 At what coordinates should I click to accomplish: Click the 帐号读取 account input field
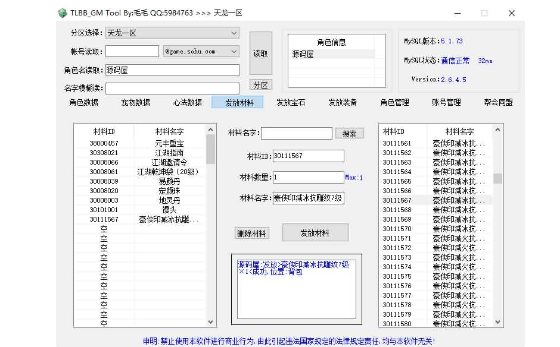tap(132, 52)
